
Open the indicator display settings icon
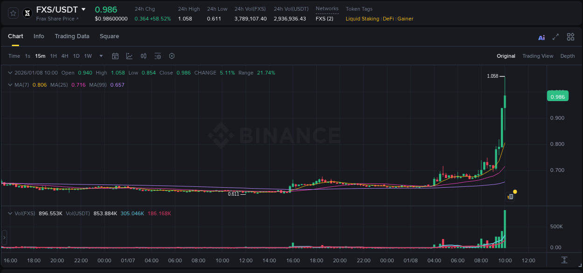pyautogui.click(x=158, y=55)
